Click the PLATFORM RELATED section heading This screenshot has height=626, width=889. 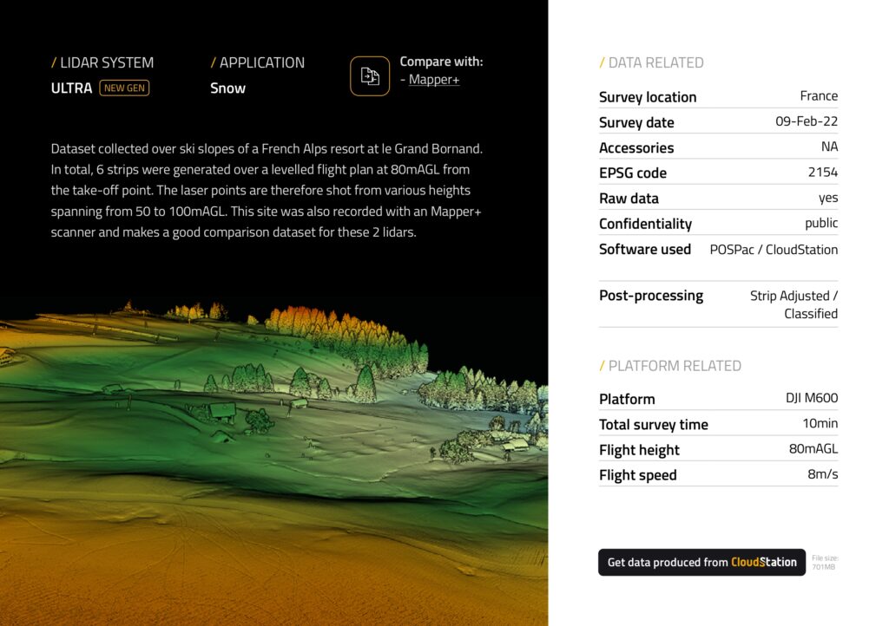pos(670,365)
